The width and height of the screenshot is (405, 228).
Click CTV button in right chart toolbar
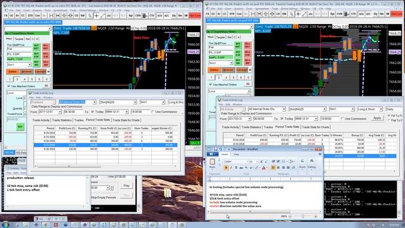coord(353,14)
